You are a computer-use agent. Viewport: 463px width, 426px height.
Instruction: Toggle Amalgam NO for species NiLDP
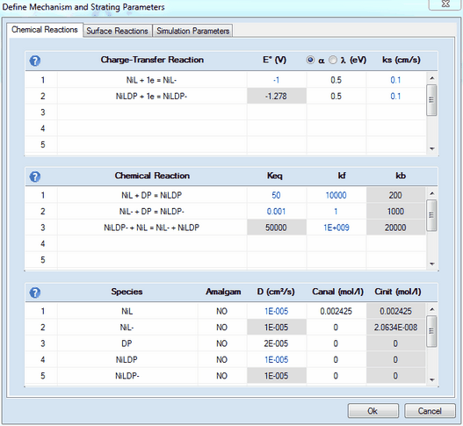click(222, 359)
